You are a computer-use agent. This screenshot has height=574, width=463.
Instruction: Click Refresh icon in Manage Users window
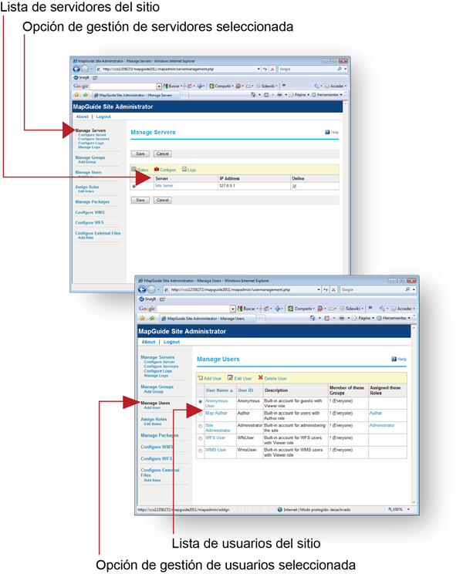326,289
